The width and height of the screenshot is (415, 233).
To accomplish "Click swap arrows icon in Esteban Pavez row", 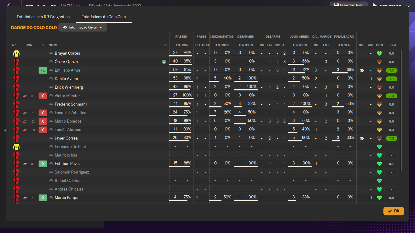I will click(x=25, y=164).
